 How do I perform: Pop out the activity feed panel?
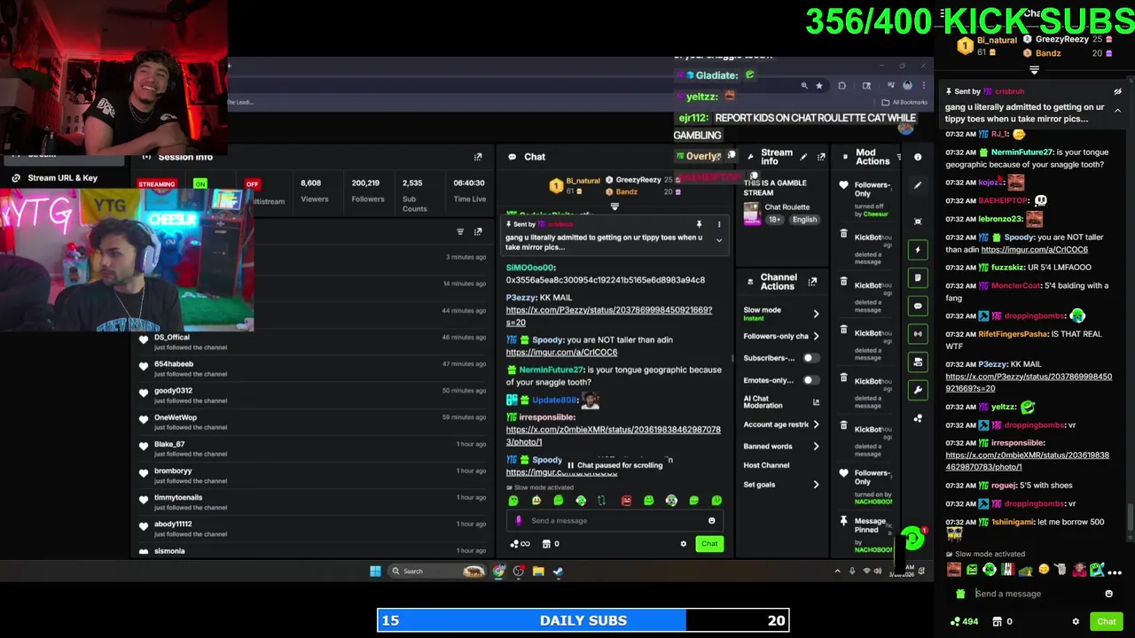(x=478, y=232)
